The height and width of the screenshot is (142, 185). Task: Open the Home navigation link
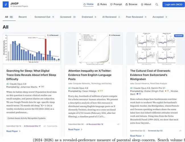tap(88, 4)
